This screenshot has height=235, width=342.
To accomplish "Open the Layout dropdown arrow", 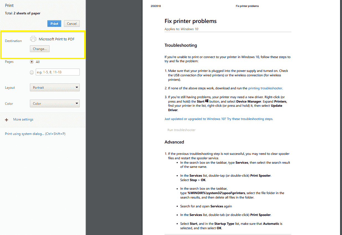I will [x=77, y=87].
